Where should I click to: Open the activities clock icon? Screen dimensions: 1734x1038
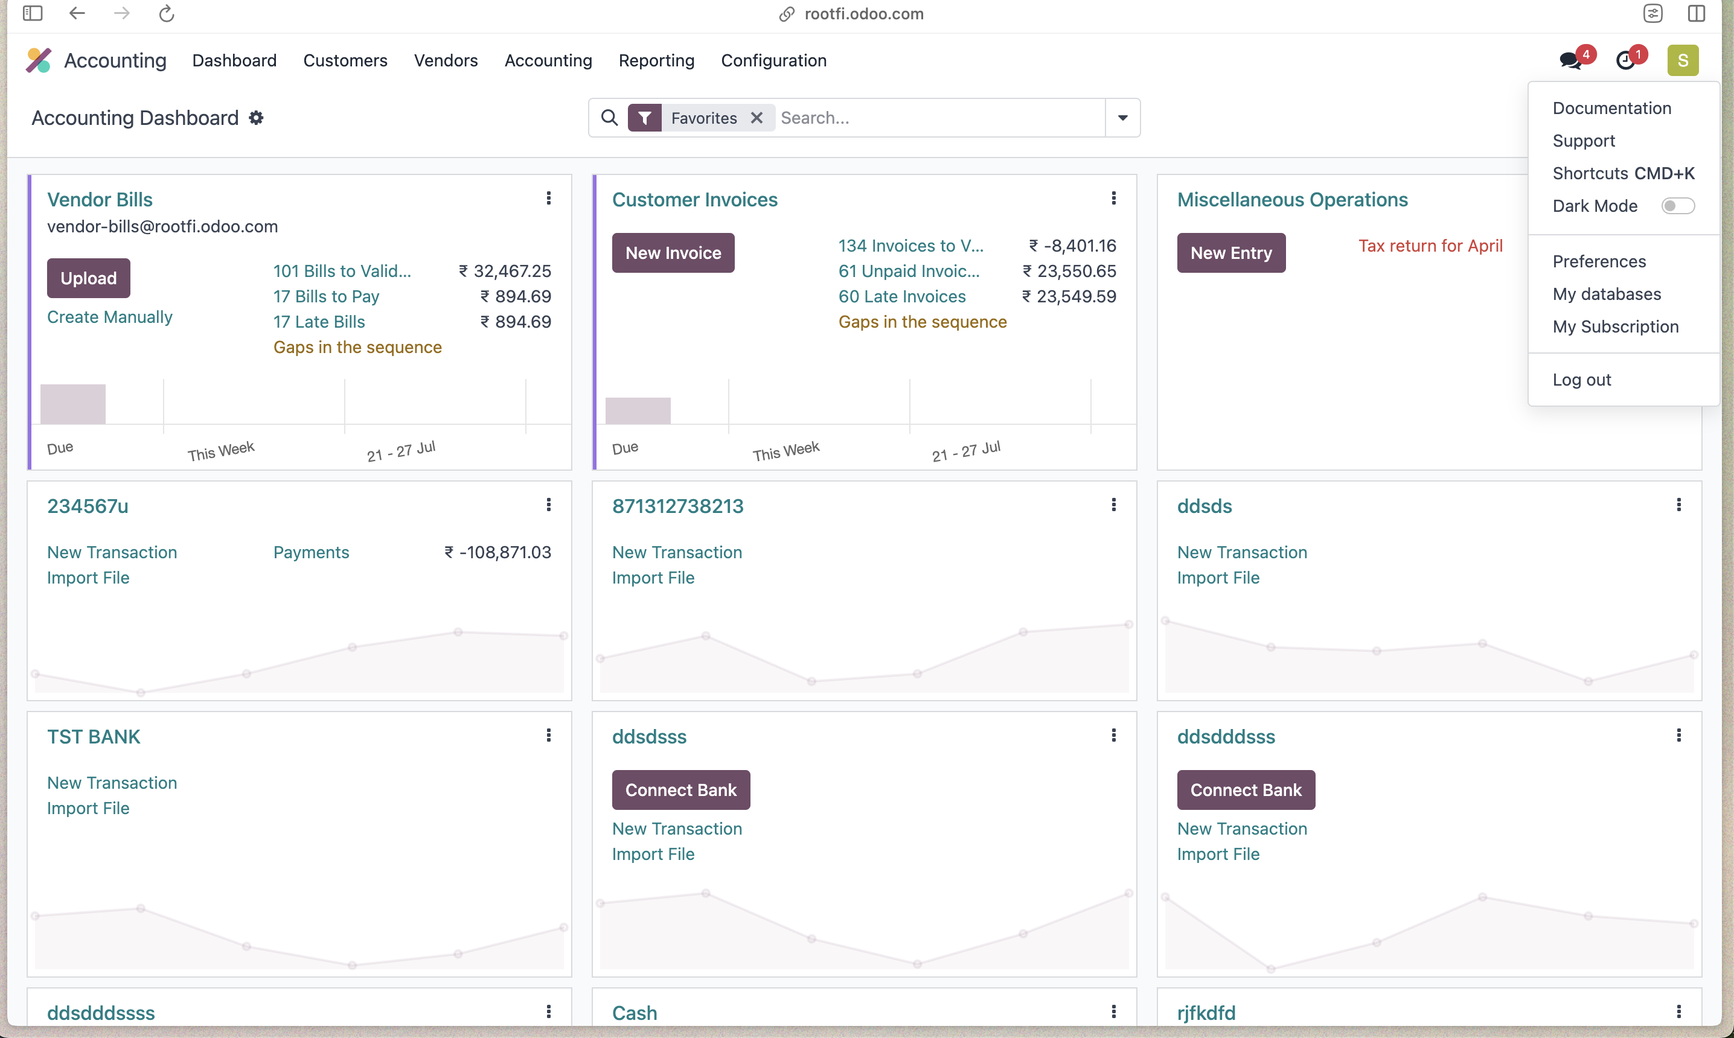pos(1627,60)
